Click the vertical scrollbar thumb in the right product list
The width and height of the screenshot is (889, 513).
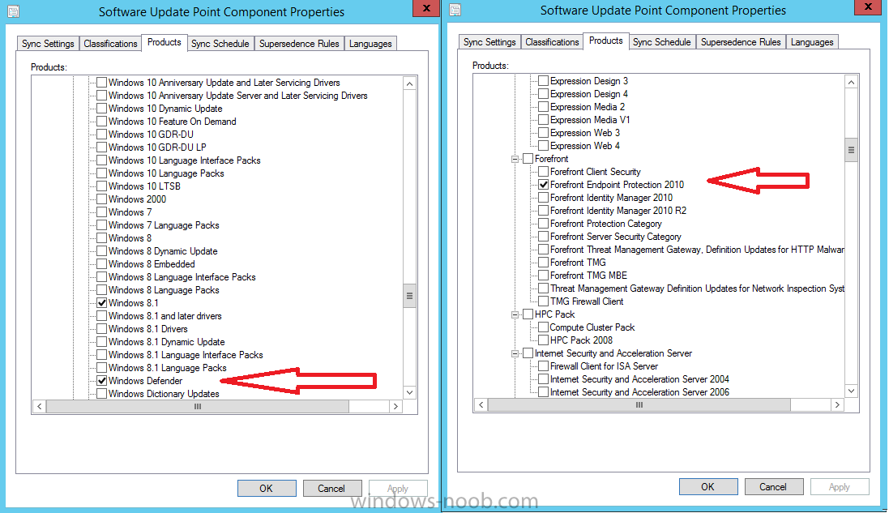(851, 150)
